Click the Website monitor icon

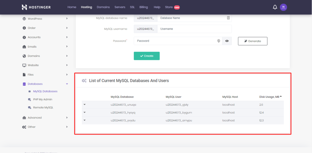click(24, 65)
